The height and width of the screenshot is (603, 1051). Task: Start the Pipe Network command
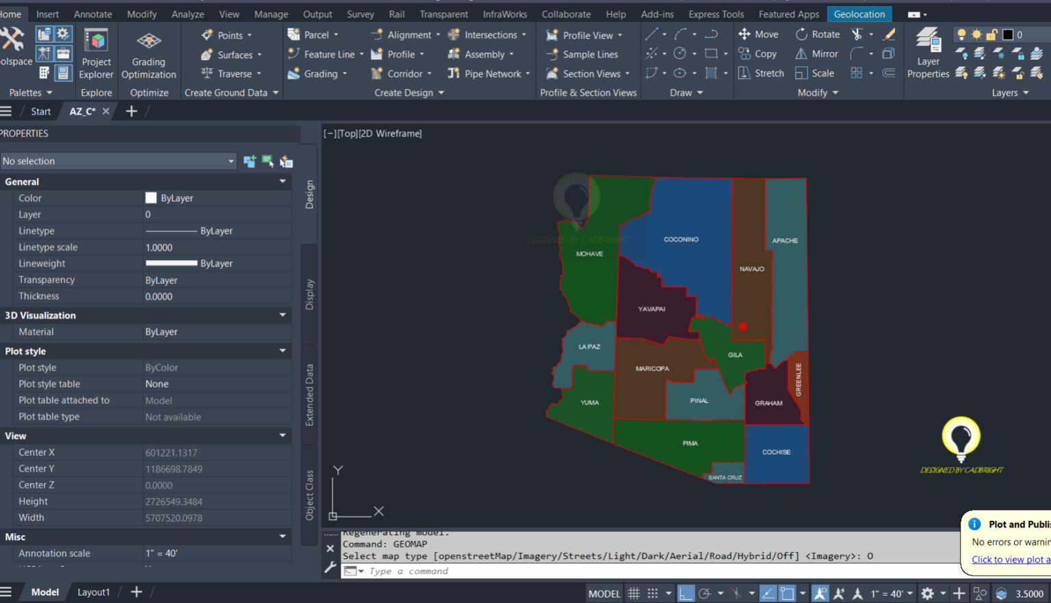click(488, 73)
